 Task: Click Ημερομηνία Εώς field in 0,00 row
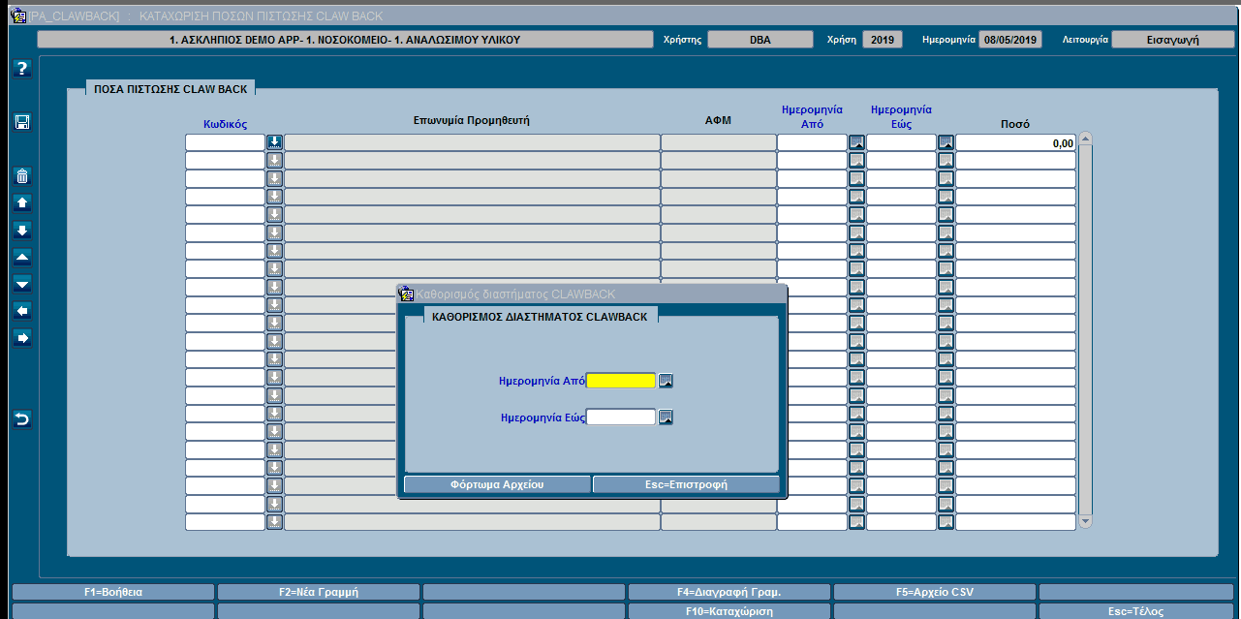901,142
